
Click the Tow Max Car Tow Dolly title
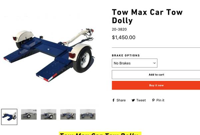[147, 16]
